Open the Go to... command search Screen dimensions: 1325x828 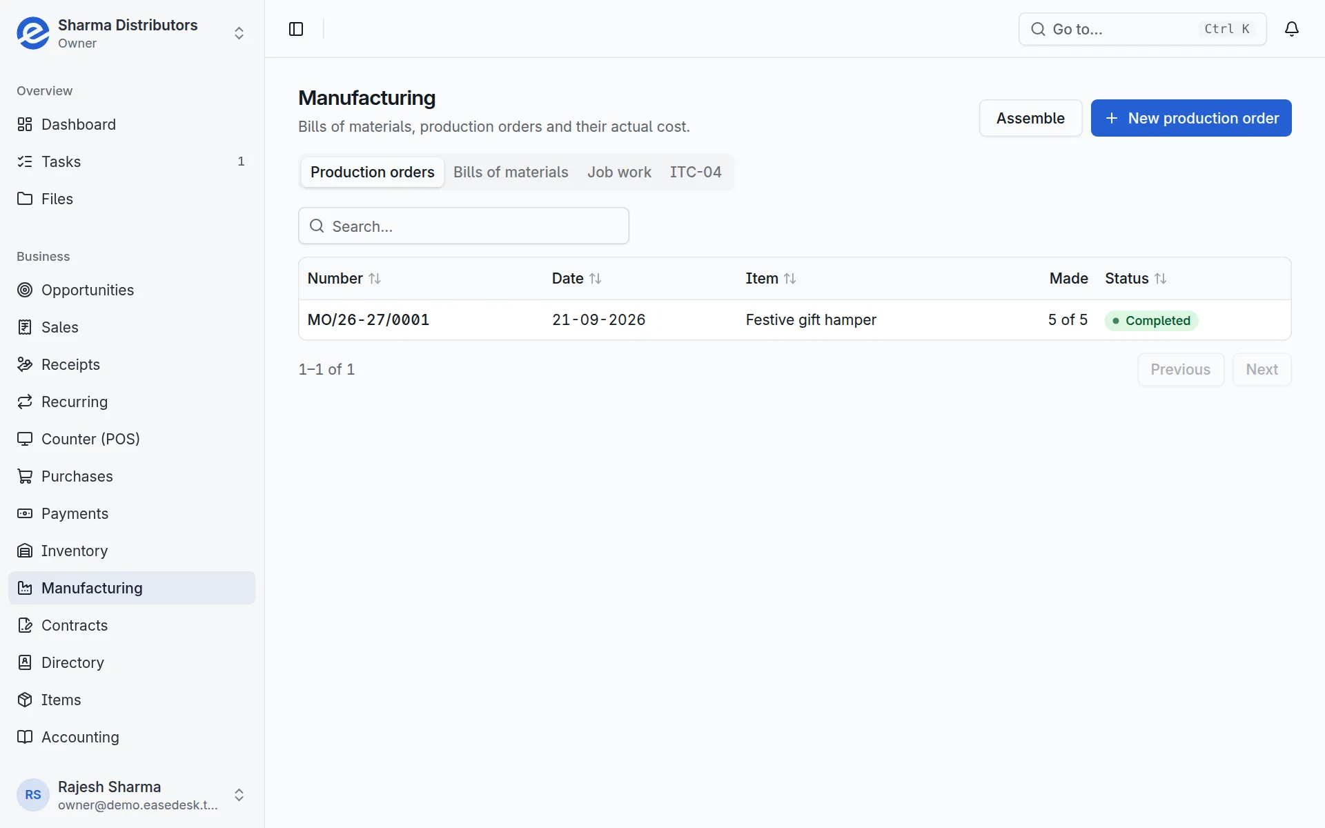[1142, 29]
